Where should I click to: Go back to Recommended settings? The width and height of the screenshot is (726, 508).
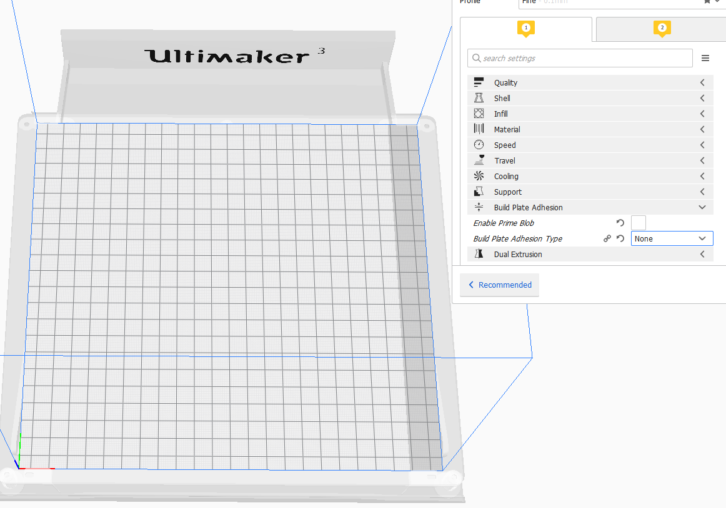pos(500,285)
